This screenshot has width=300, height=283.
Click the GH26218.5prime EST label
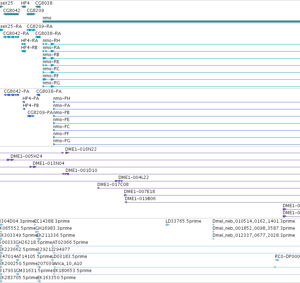click(x=34, y=242)
